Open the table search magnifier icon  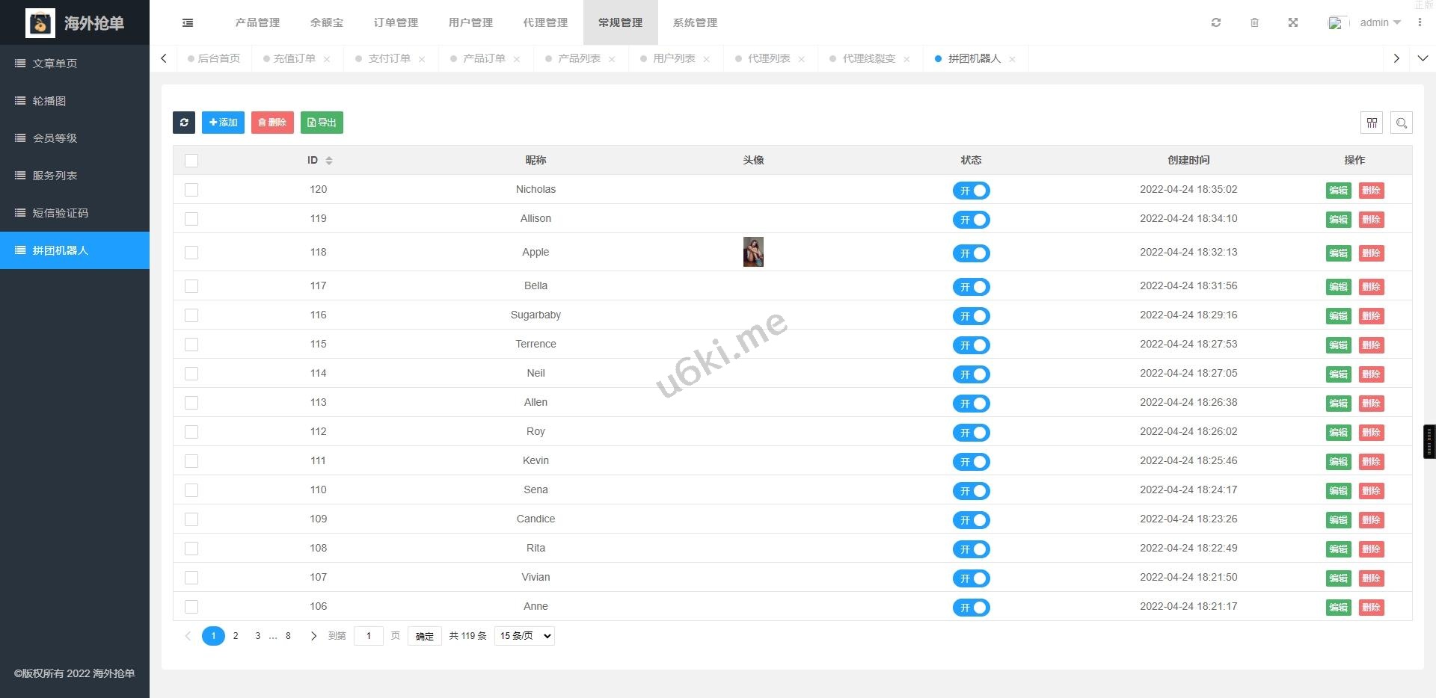(1402, 123)
